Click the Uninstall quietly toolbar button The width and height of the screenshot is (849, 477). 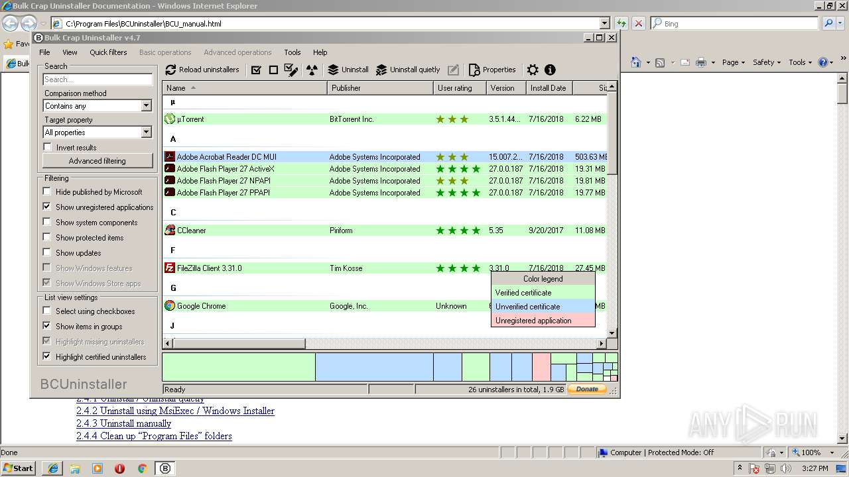tap(408, 70)
